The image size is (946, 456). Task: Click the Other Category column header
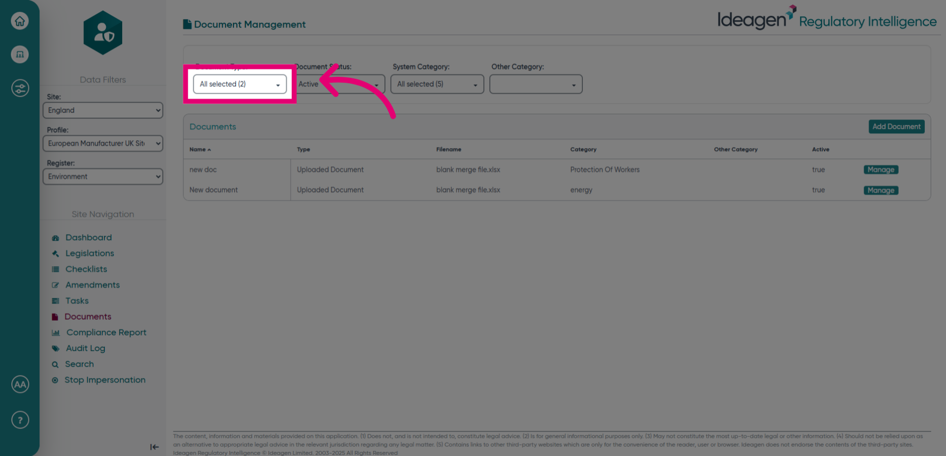pos(736,150)
